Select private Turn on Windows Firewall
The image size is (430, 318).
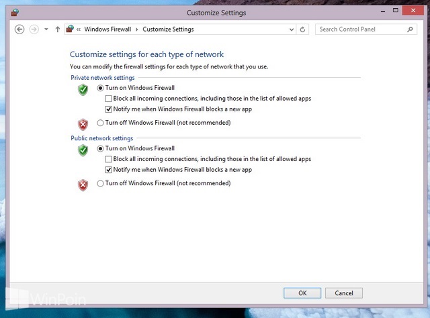(x=100, y=88)
